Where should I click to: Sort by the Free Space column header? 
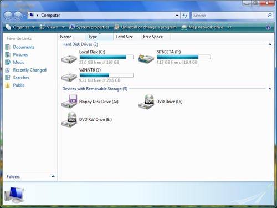[156, 37]
